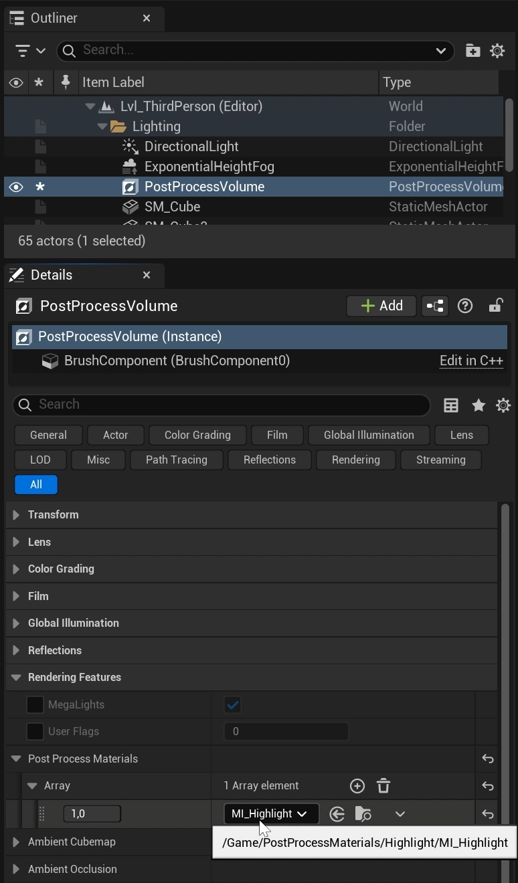Click the create new folder icon in Outliner

472,50
